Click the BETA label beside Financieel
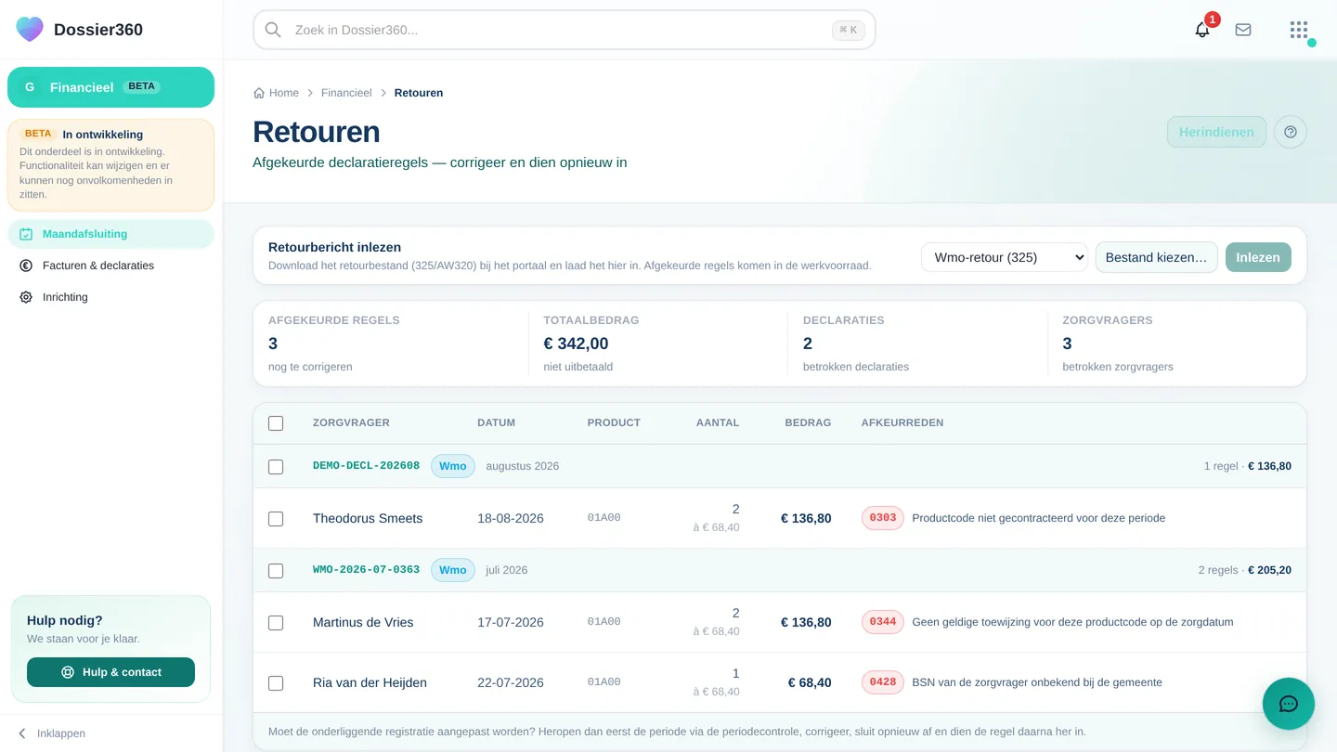This screenshot has width=1337, height=752. coord(141,86)
